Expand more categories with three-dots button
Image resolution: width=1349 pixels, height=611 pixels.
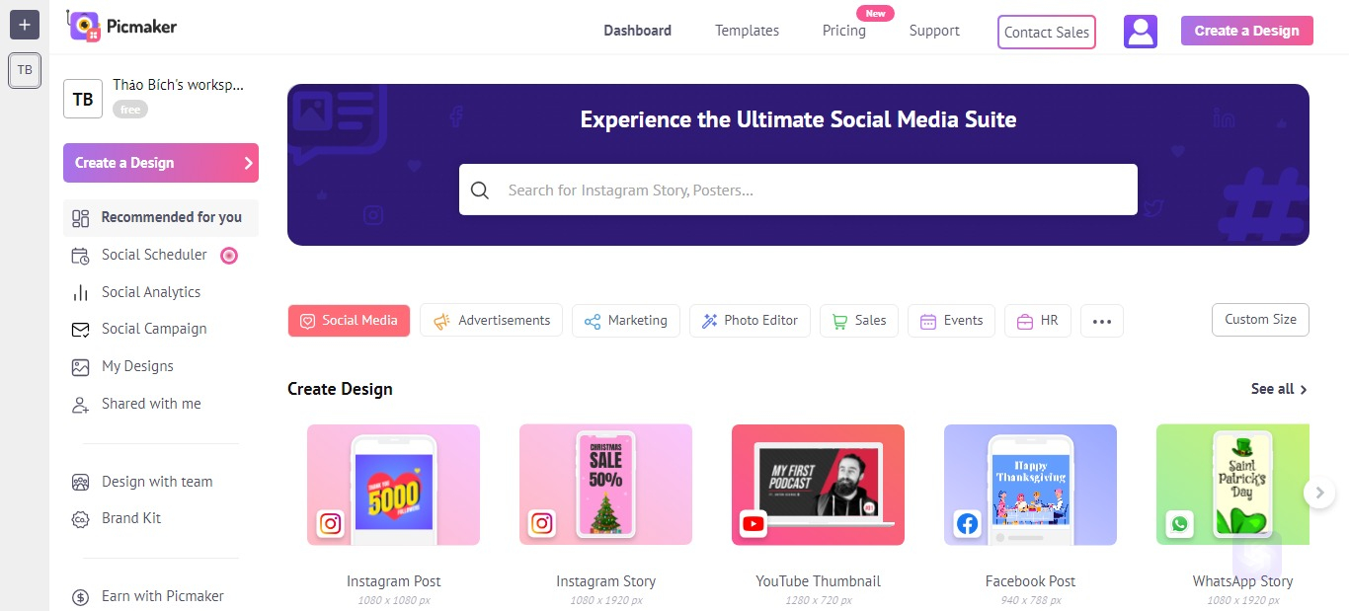(1102, 321)
